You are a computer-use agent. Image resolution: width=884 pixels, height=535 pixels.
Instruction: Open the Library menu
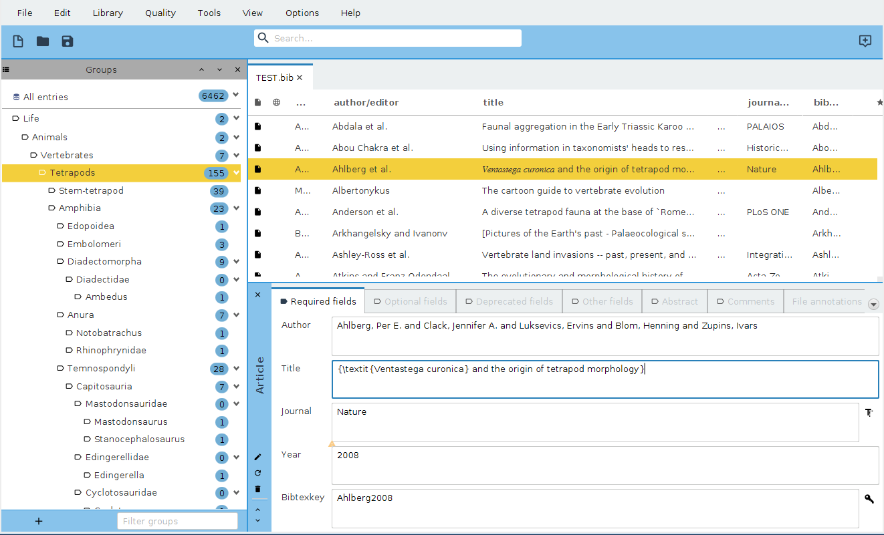pos(108,13)
